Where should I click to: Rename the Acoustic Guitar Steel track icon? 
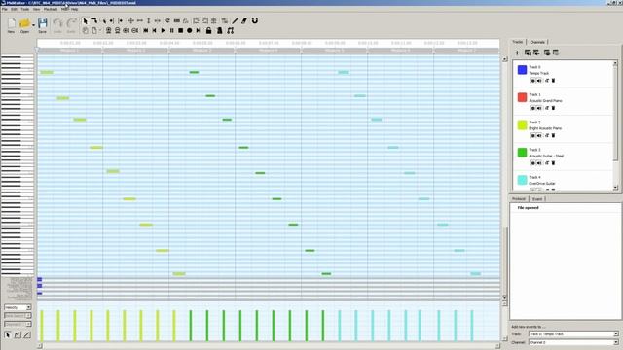[547, 163]
